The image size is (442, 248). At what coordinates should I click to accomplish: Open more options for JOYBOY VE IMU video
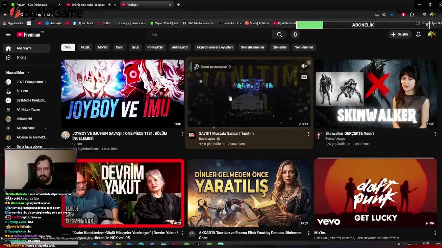[x=182, y=134]
